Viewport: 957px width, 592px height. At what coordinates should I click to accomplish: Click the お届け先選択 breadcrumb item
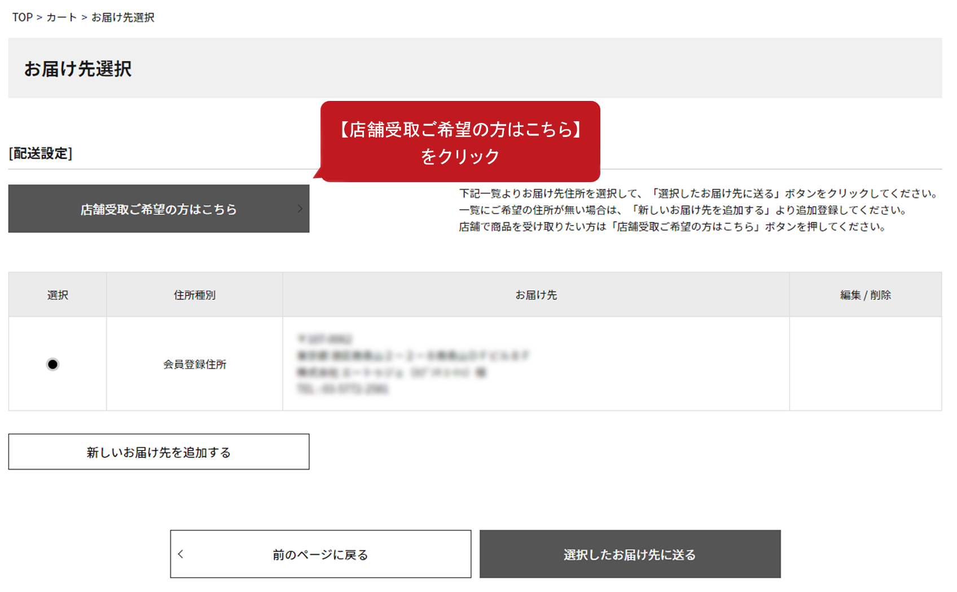(x=122, y=17)
